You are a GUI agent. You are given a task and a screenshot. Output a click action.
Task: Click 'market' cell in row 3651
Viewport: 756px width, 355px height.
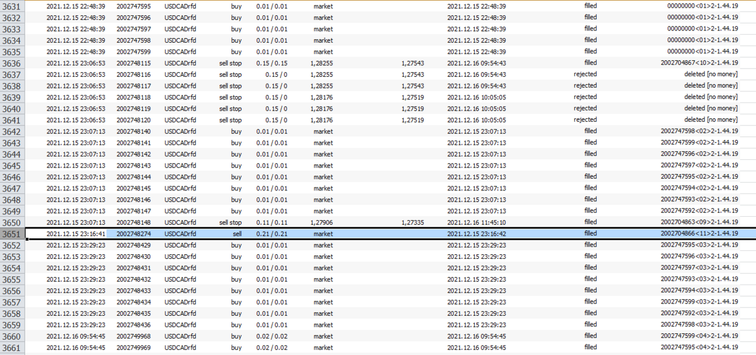pos(323,234)
